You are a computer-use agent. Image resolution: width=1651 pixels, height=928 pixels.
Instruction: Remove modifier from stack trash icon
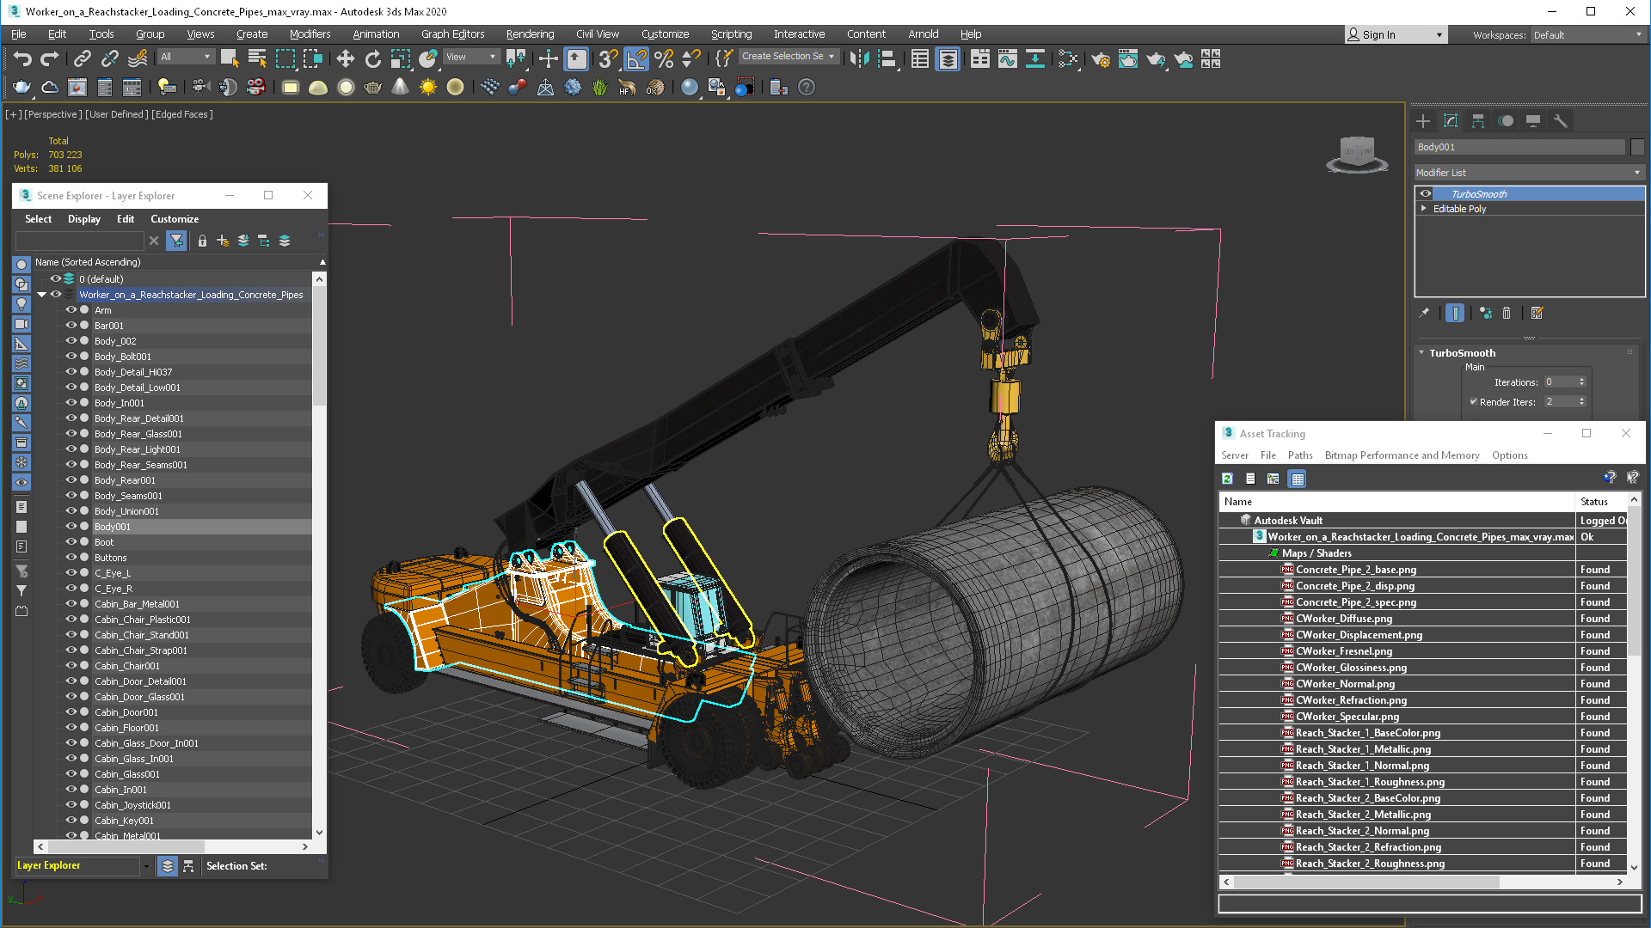point(1507,313)
